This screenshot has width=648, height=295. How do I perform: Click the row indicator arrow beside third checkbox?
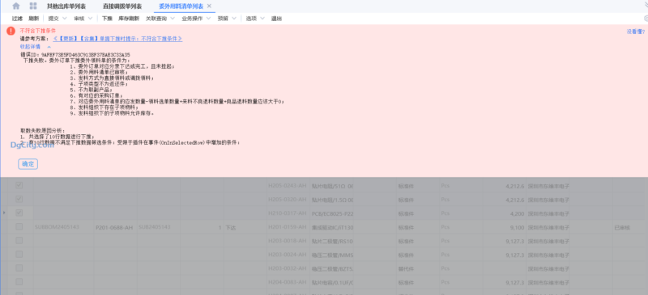(x=4, y=213)
